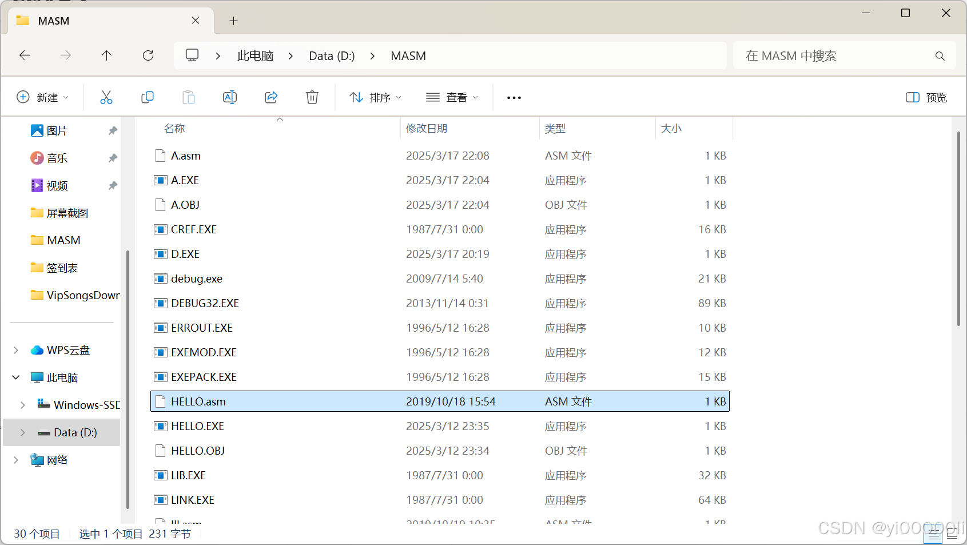This screenshot has width=967, height=545.
Task: Open a new Explorer tab
Action: pyautogui.click(x=233, y=21)
